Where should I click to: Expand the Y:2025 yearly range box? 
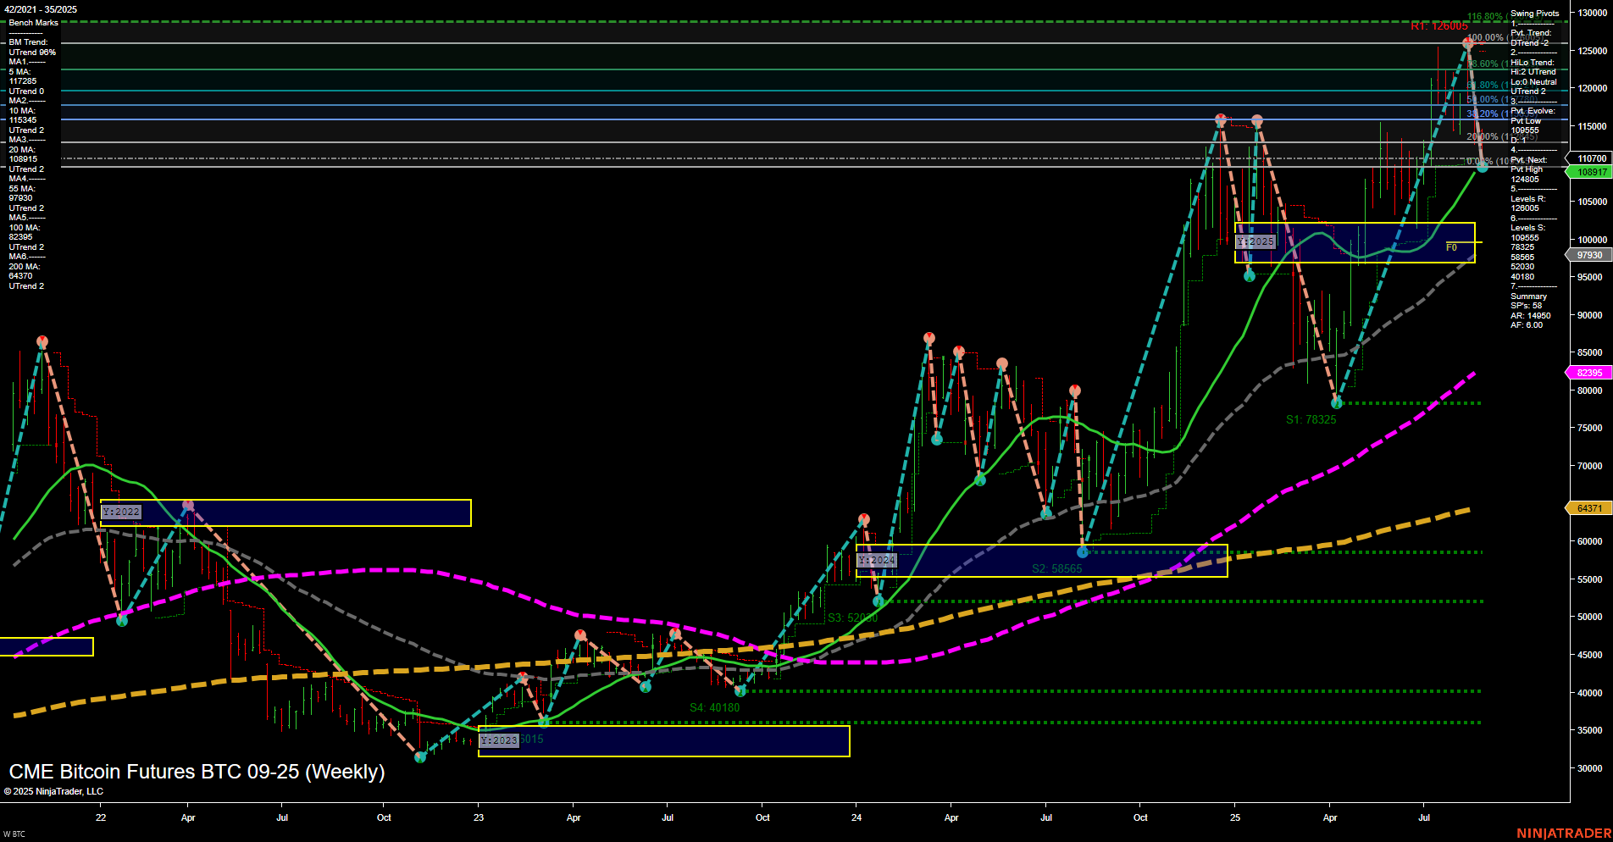tap(1255, 241)
